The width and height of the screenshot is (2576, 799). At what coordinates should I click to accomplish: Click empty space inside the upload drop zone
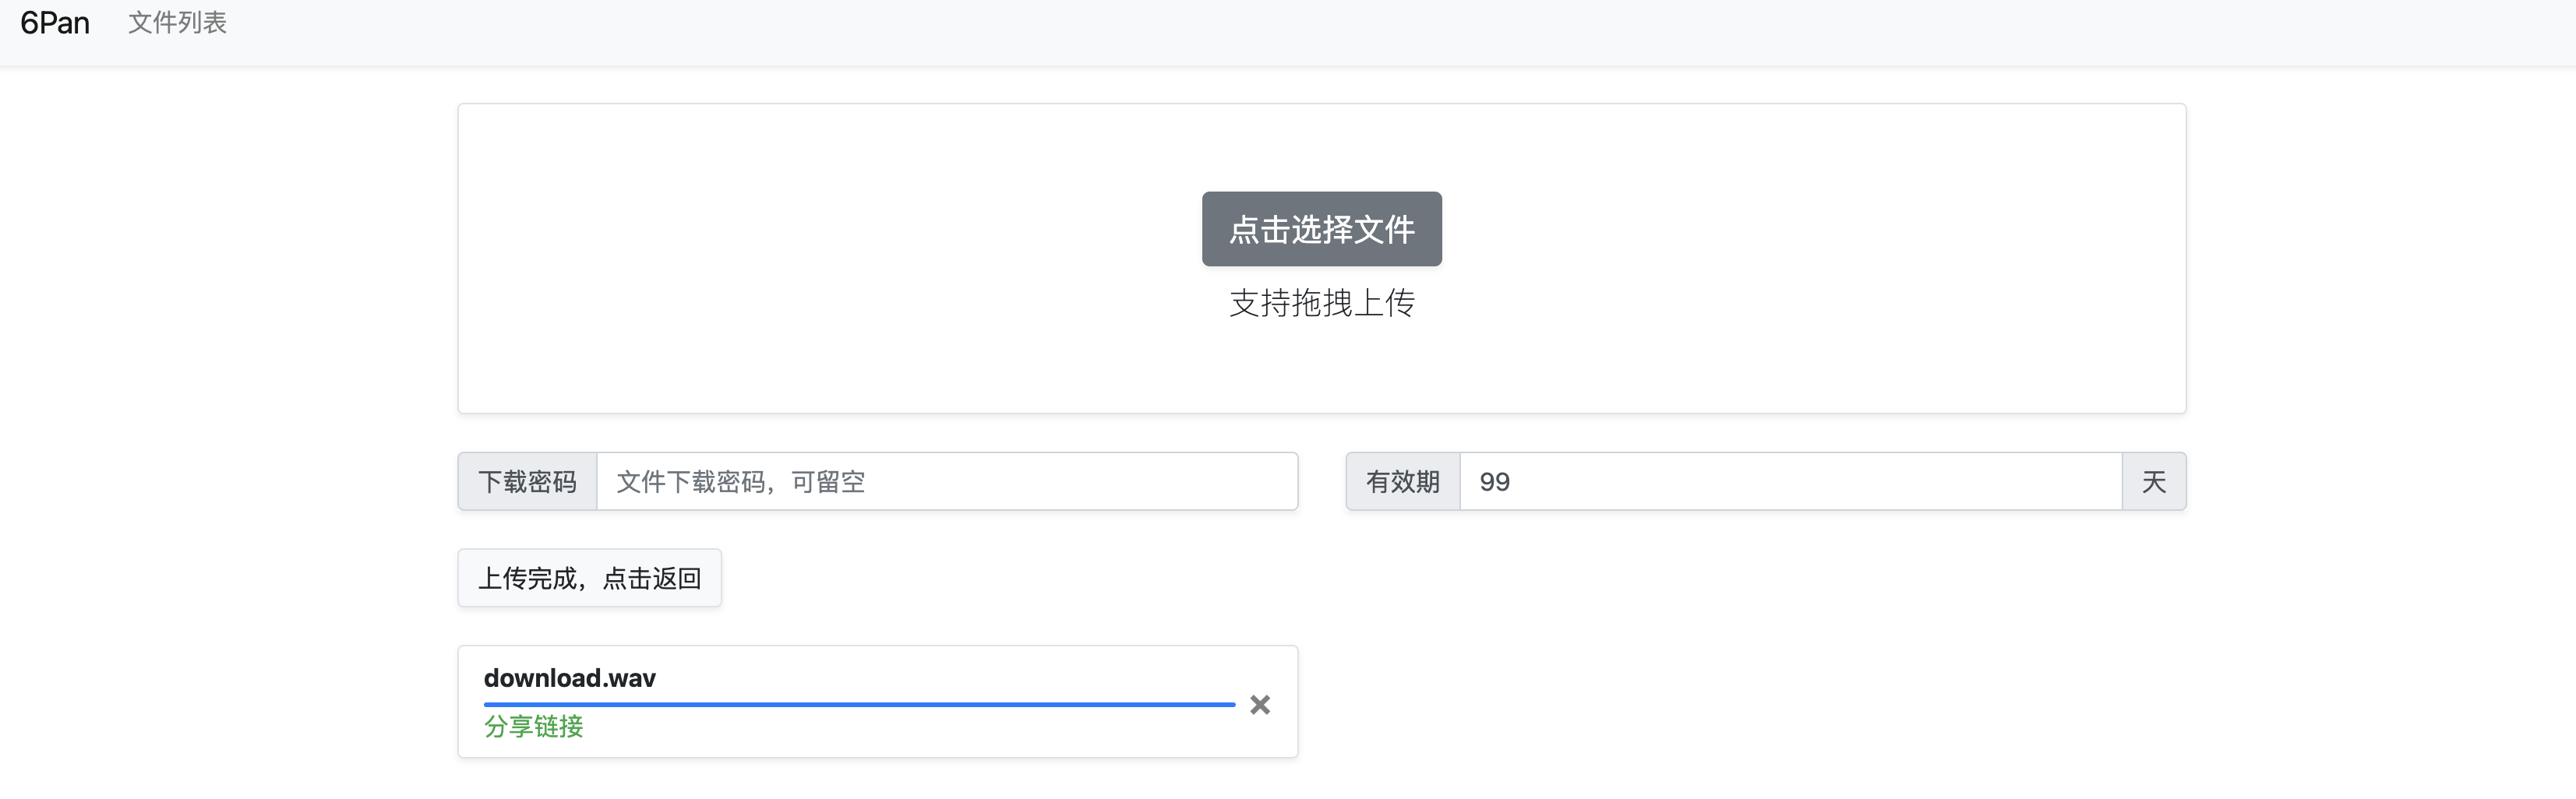pos(800,260)
